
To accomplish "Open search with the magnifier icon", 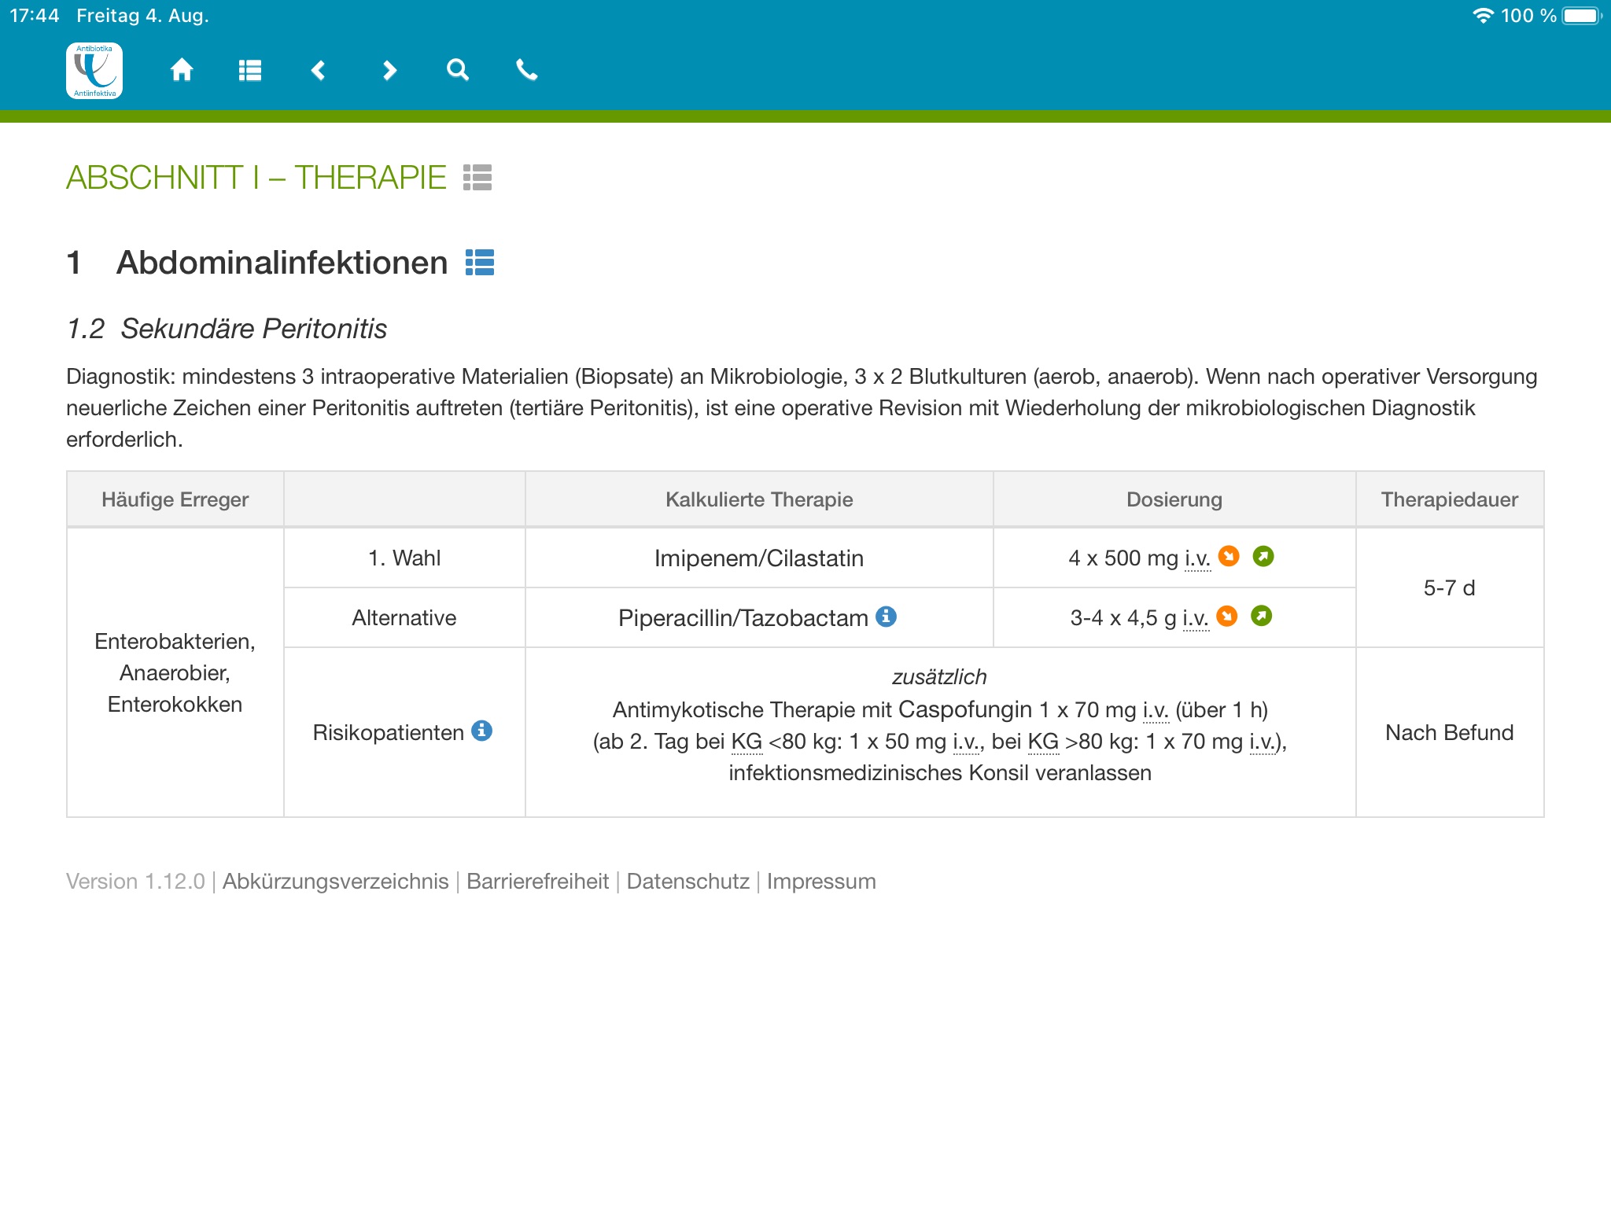I will (x=458, y=70).
